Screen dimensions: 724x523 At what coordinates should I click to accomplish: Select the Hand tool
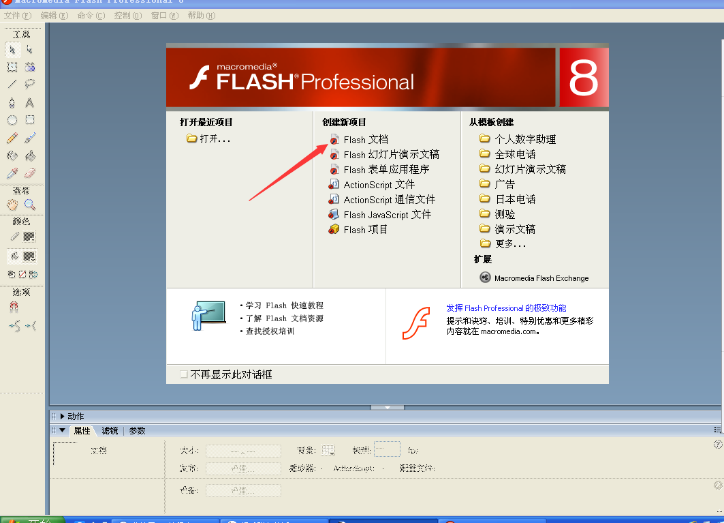[12, 205]
